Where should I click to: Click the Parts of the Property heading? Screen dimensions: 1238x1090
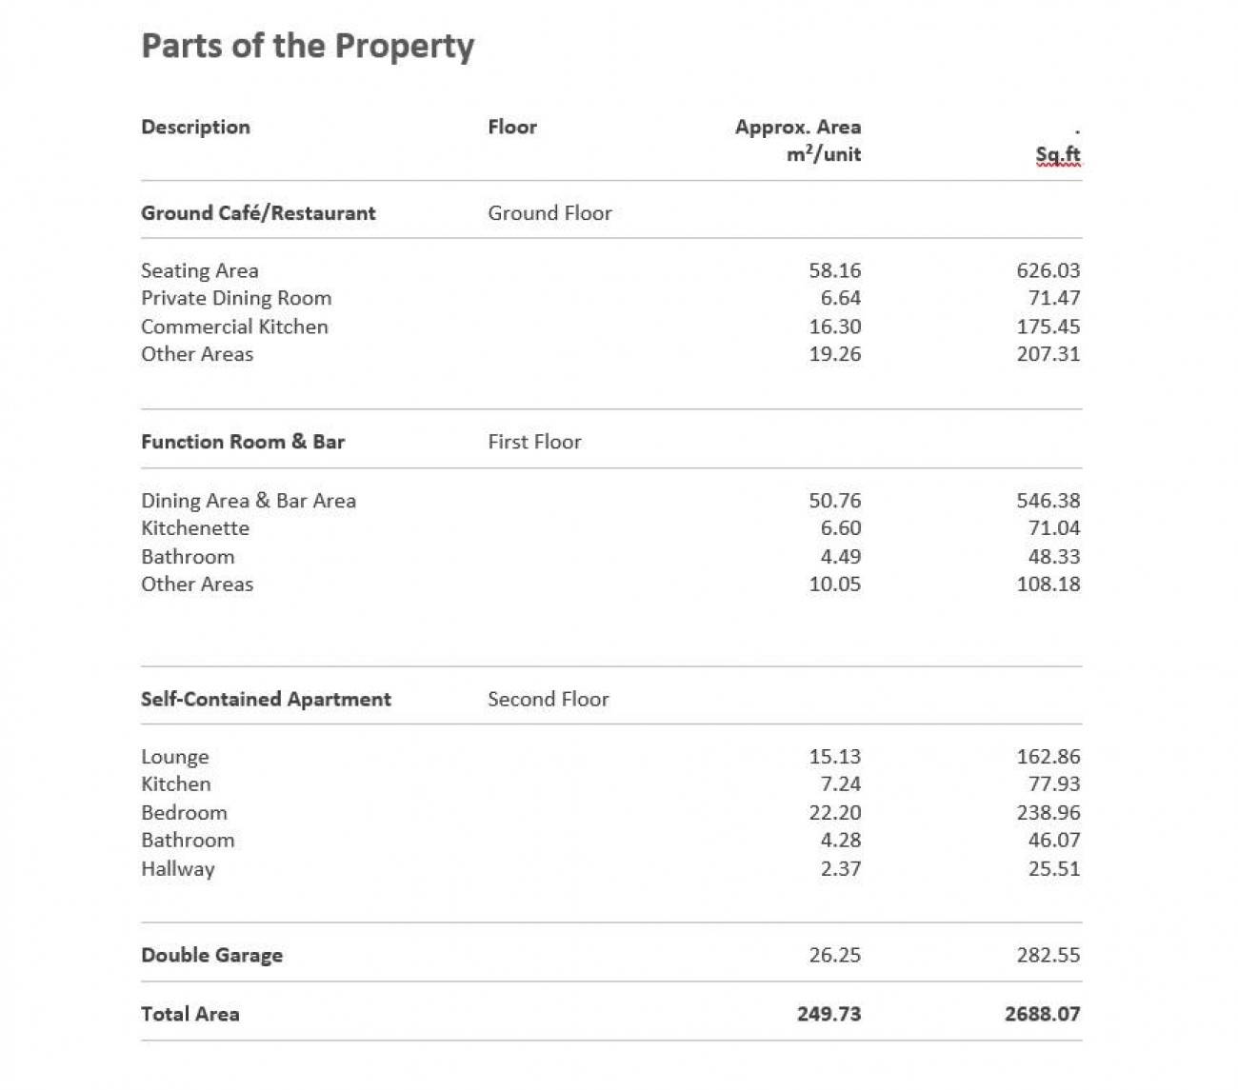(x=308, y=47)
